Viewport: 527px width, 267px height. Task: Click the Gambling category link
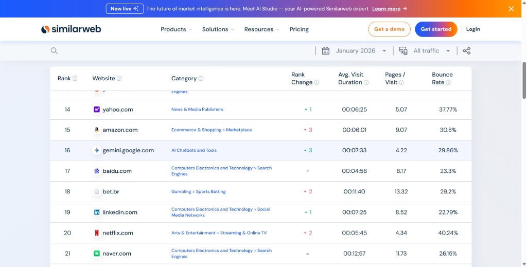pyautogui.click(x=181, y=192)
